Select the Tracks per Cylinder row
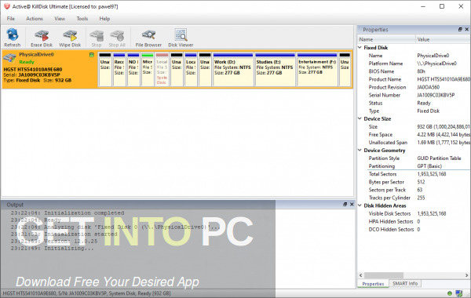The width and height of the screenshot is (471, 298). [x=414, y=198]
